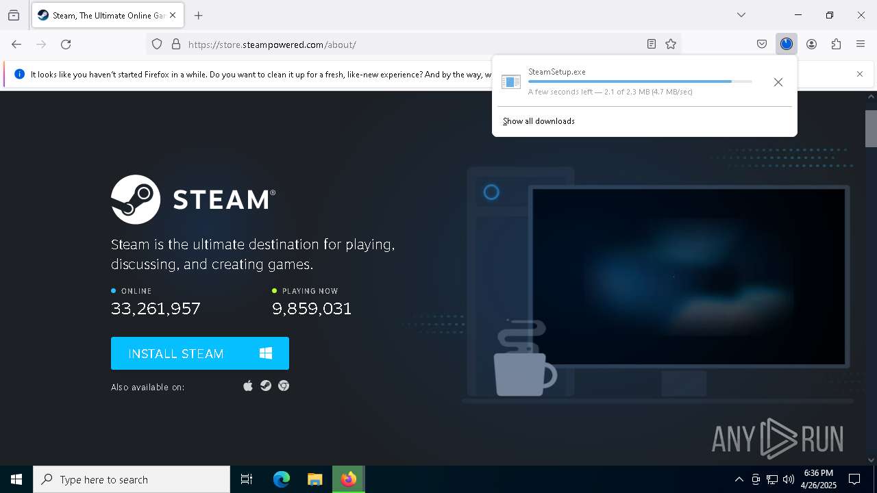Click SteamSetup.exe download progress bar

pos(640,81)
